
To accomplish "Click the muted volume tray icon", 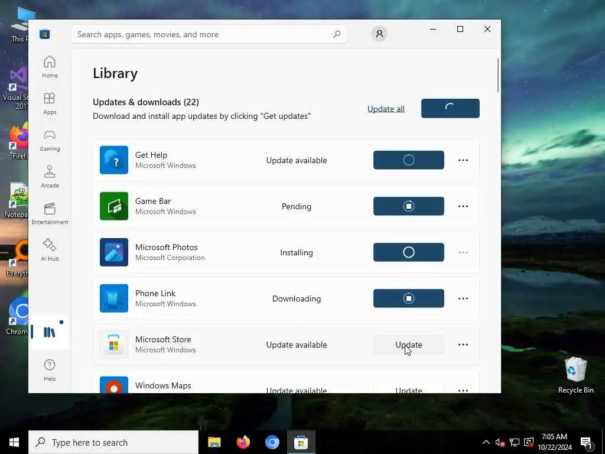I will [x=500, y=442].
